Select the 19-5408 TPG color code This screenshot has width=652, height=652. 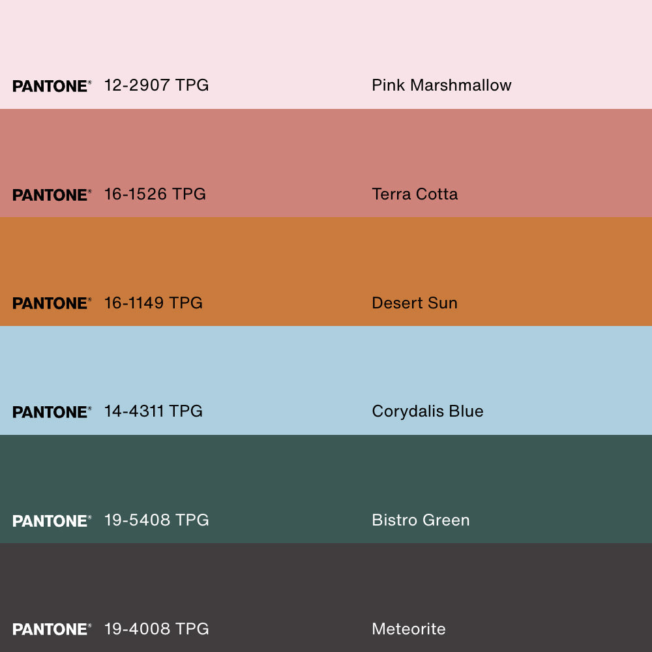click(156, 520)
